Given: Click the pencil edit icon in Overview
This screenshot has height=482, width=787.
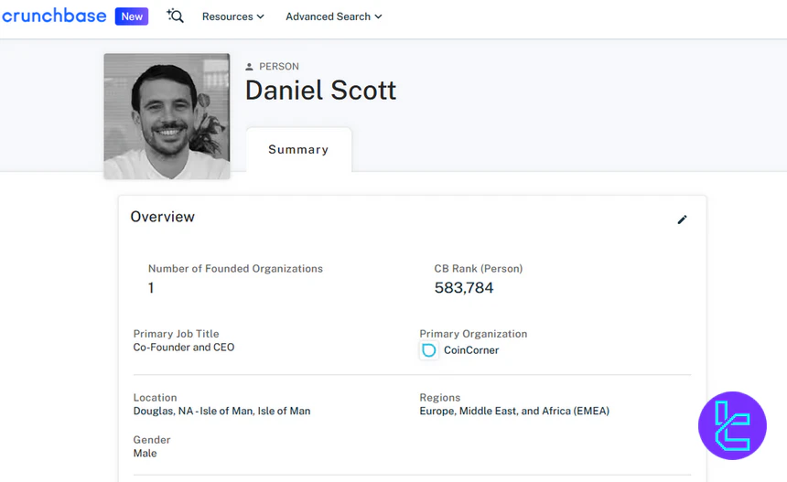Looking at the screenshot, I should pos(682,220).
